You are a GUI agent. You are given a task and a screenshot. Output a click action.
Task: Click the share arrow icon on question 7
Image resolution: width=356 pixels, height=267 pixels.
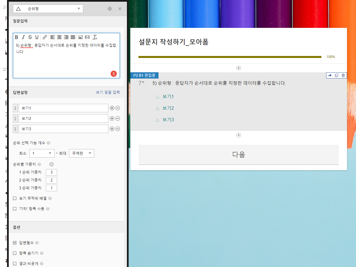(330, 75)
